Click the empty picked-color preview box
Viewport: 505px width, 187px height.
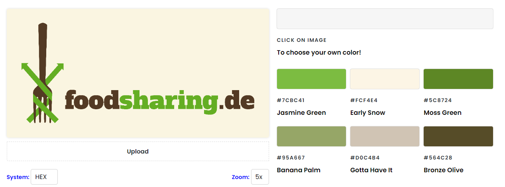click(385, 19)
